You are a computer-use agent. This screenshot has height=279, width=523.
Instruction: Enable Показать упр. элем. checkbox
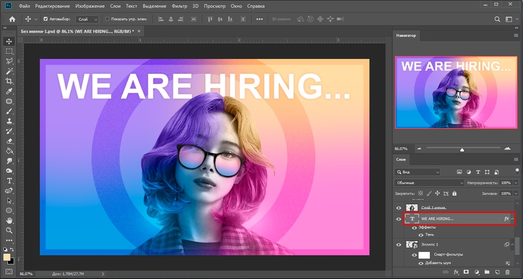(107, 19)
